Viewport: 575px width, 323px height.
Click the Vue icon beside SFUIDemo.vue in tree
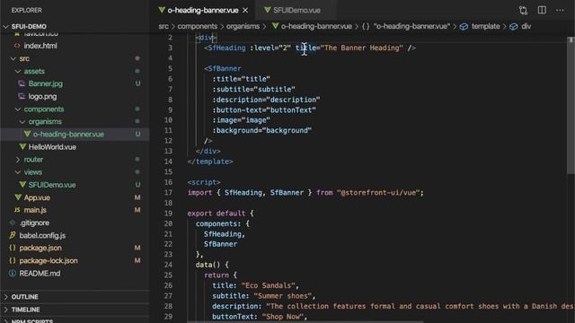(22, 185)
